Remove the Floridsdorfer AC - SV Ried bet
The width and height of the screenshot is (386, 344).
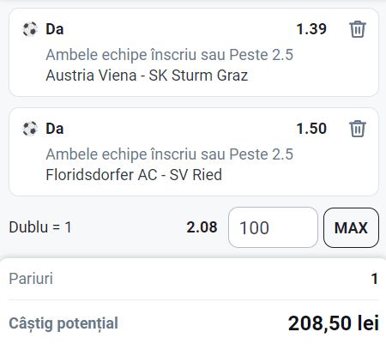pos(358,129)
